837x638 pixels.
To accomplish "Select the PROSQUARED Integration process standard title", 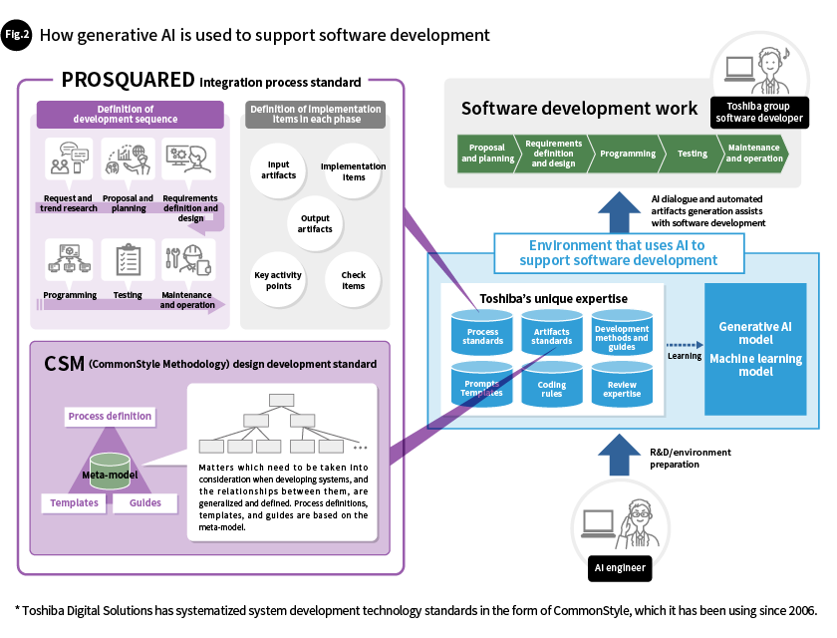I will (x=211, y=80).
